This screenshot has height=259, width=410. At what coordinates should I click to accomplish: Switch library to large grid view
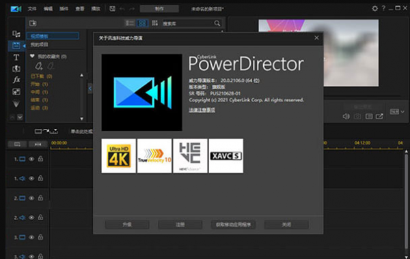[x=142, y=23]
